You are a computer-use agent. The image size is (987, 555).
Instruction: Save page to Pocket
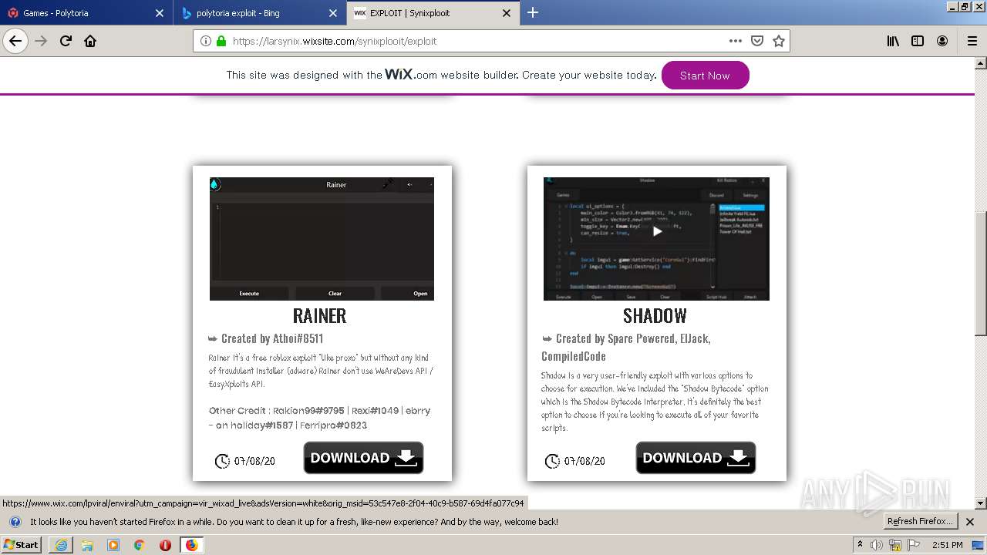click(x=757, y=41)
